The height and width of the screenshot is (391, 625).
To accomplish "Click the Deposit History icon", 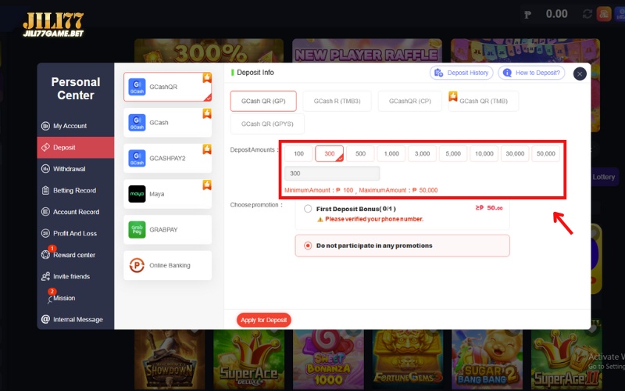I will pyautogui.click(x=438, y=73).
